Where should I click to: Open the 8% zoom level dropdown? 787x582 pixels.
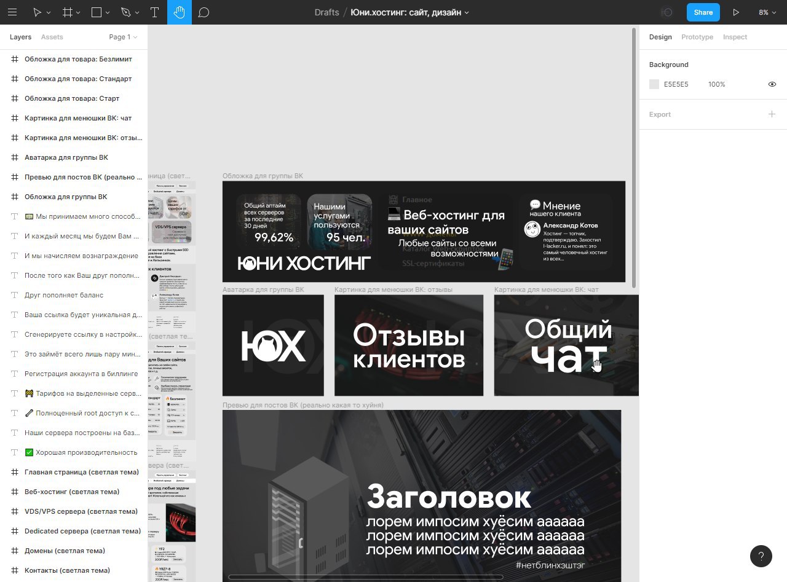click(767, 12)
